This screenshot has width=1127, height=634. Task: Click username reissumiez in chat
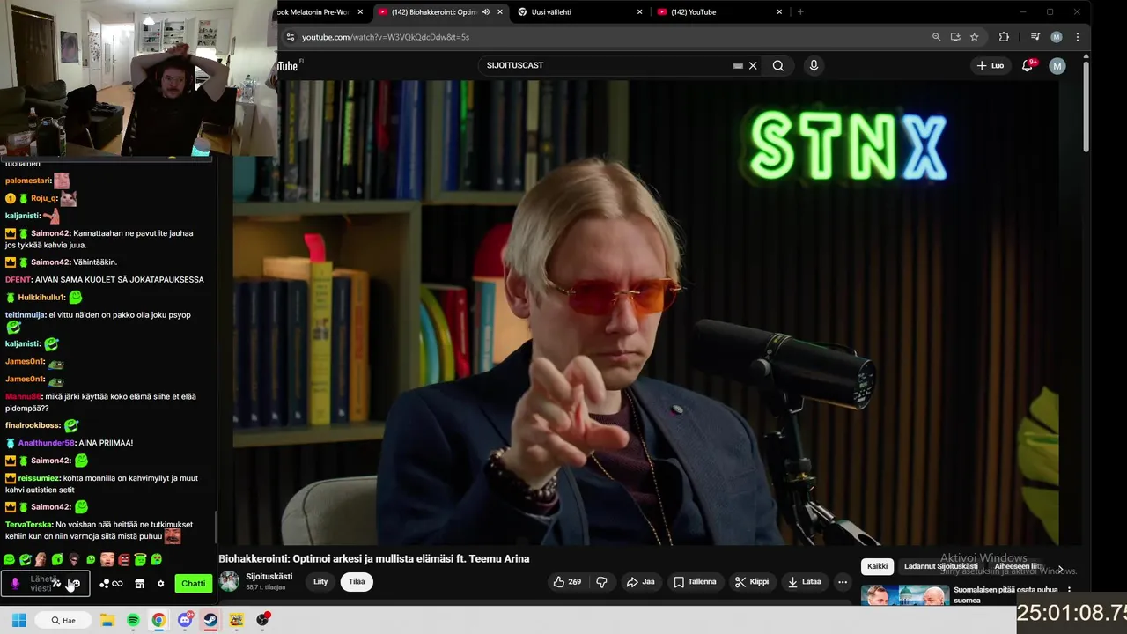click(40, 478)
